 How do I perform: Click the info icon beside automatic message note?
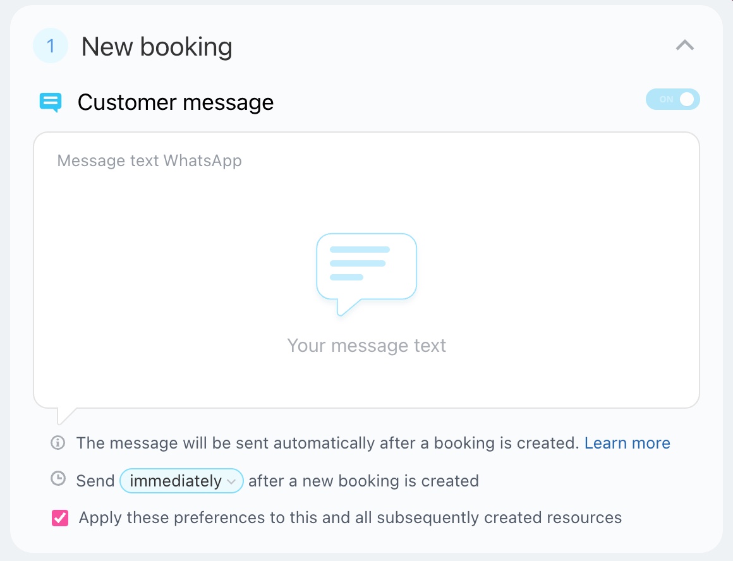click(58, 443)
